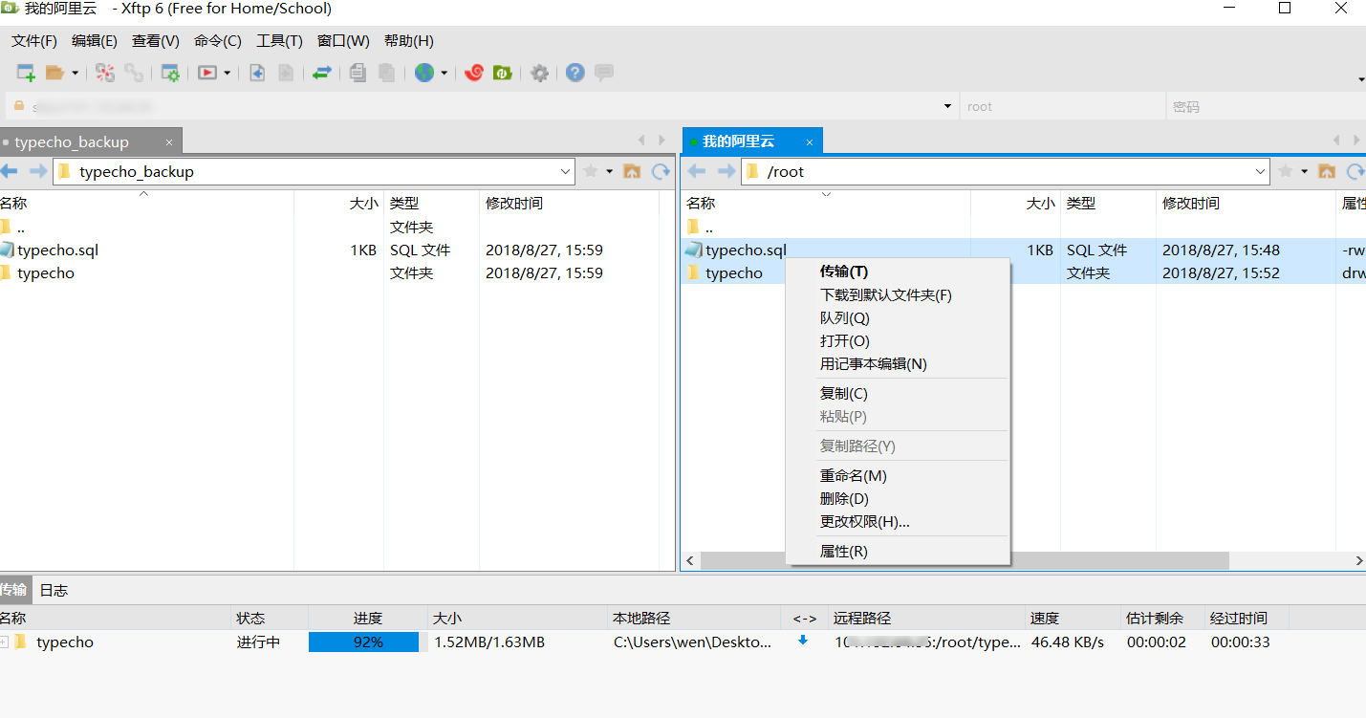This screenshot has height=718, width=1366.
Task: Open the local path typecho_backup dropdown
Action: coord(565,172)
